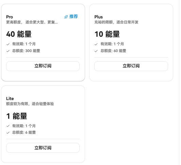Click checkmark beside 总额度: 60 能量

[96, 51]
